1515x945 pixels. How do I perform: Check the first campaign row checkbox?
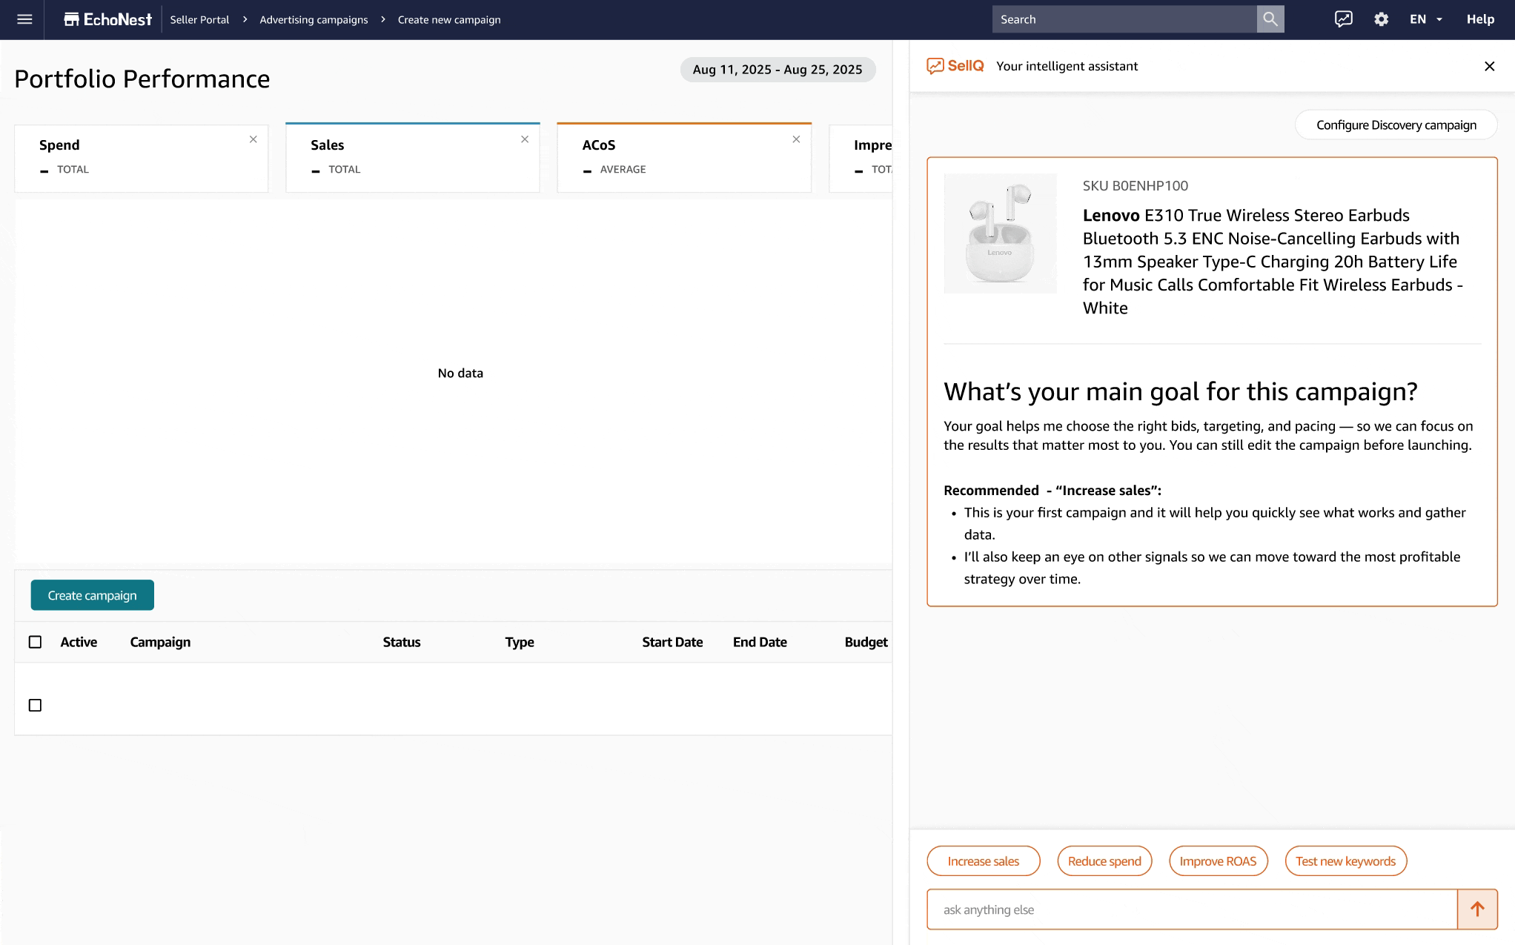coord(35,705)
